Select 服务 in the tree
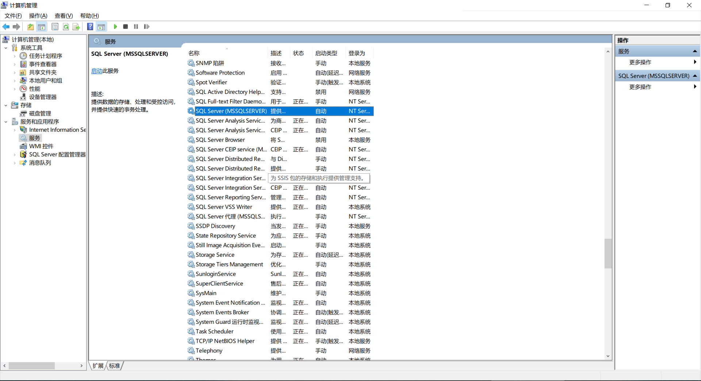The image size is (701, 381). [35, 138]
